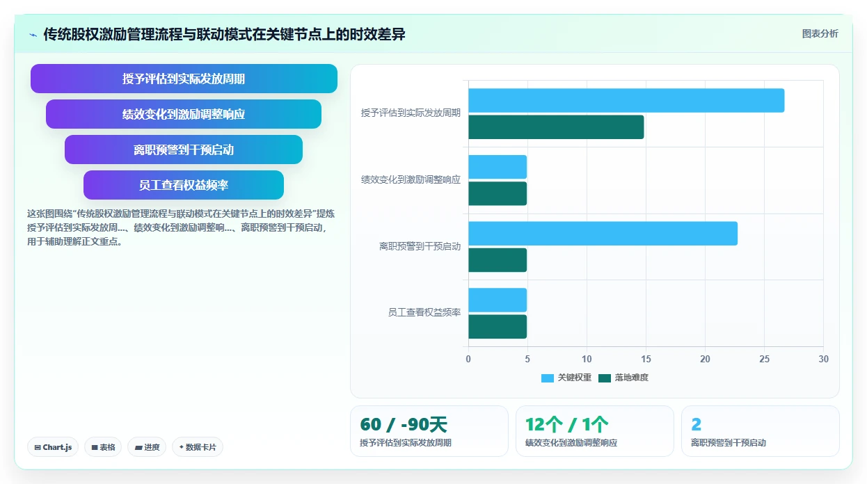Select the 授予评估到实际发放周期 funnel bar
The height and width of the screenshot is (484, 867).
click(184, 79)
